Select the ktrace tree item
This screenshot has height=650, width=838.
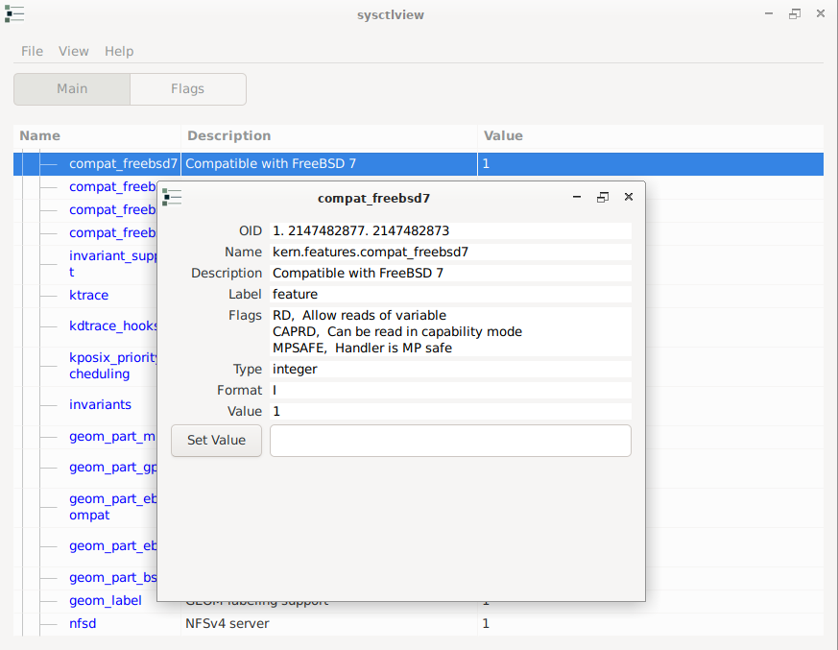click(88, 295)
